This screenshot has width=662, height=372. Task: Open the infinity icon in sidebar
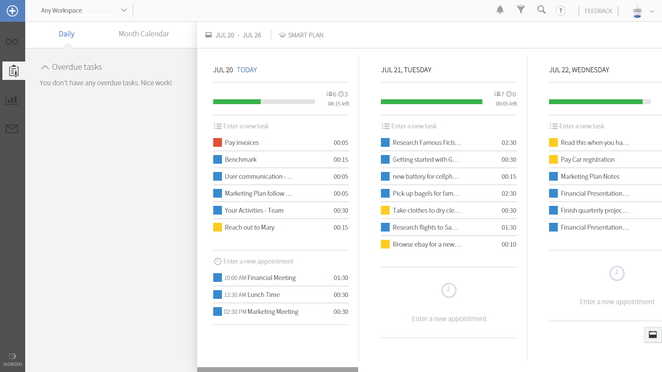(x=12, y=42)
